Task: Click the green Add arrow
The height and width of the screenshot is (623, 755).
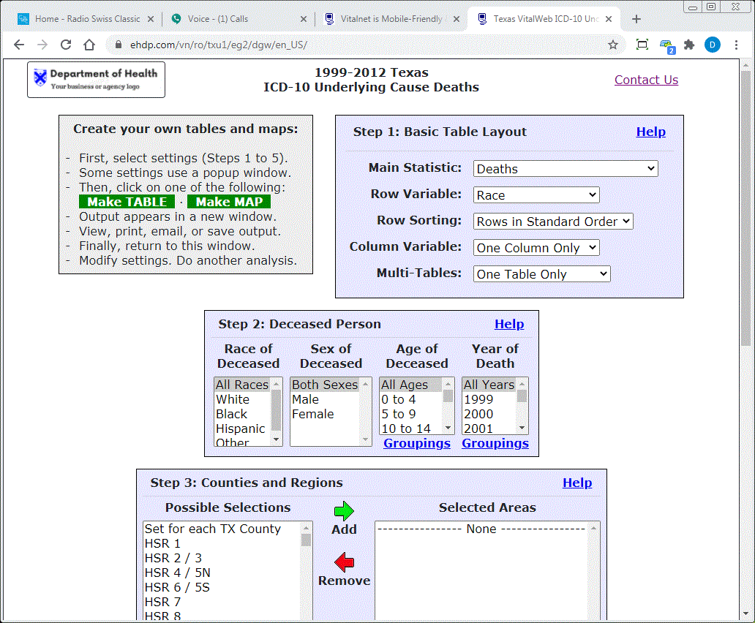Action: click(343, 510)
